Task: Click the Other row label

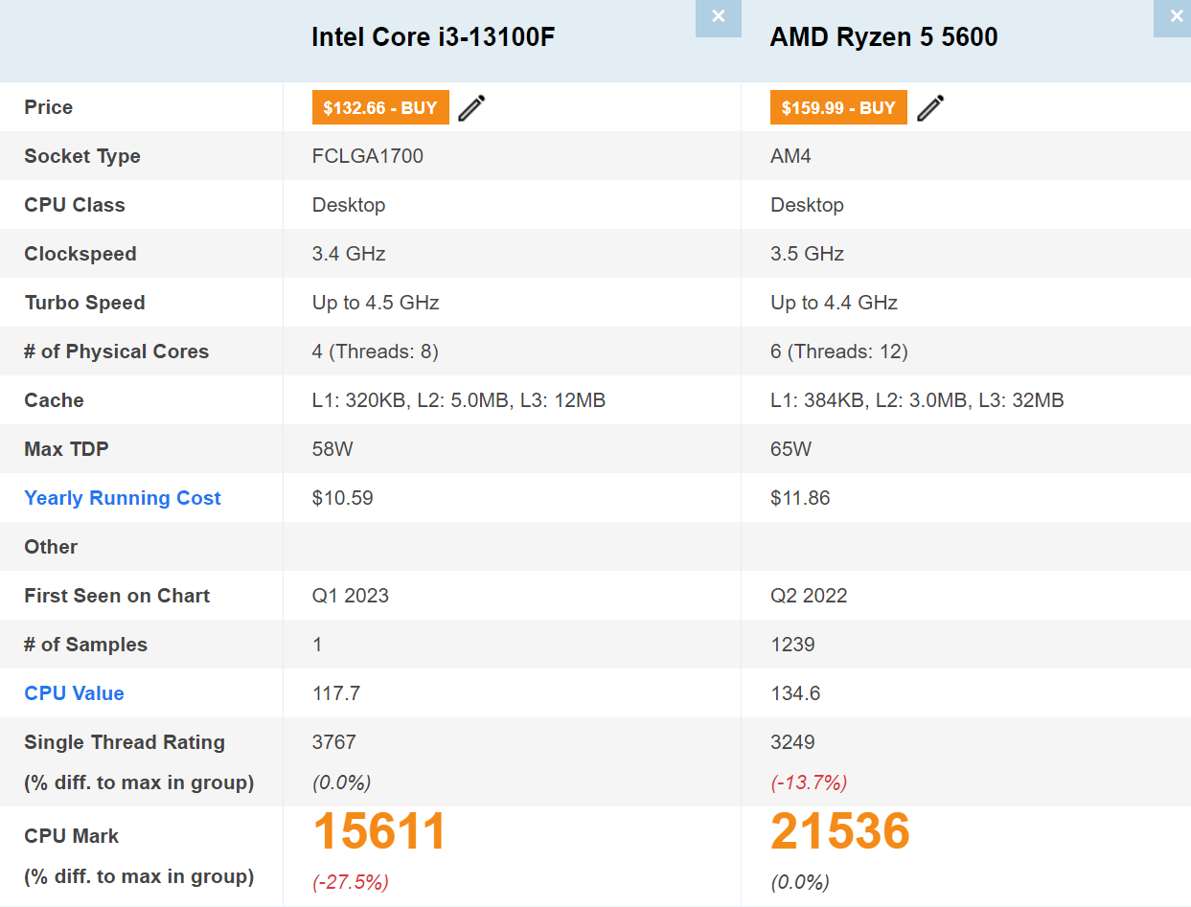Action: (x=51, y=547)
